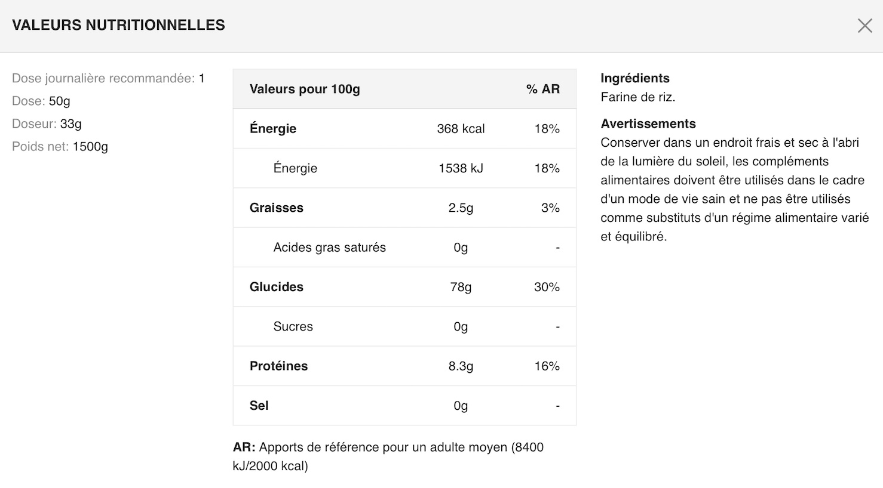The image size is (883, 488).
Task: Click the Graisses row label
Action: click(276, 208)
